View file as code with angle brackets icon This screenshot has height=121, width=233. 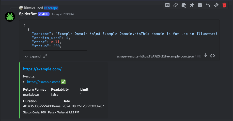(x=212, y=56)
